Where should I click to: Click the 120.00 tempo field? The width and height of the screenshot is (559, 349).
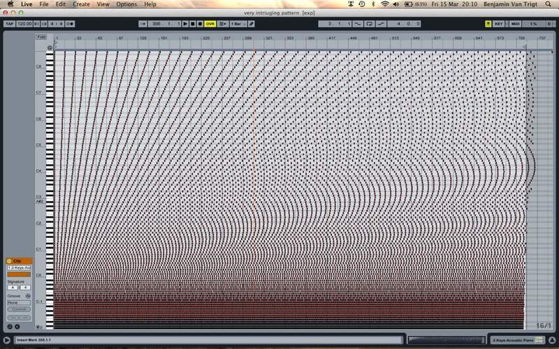25,24
